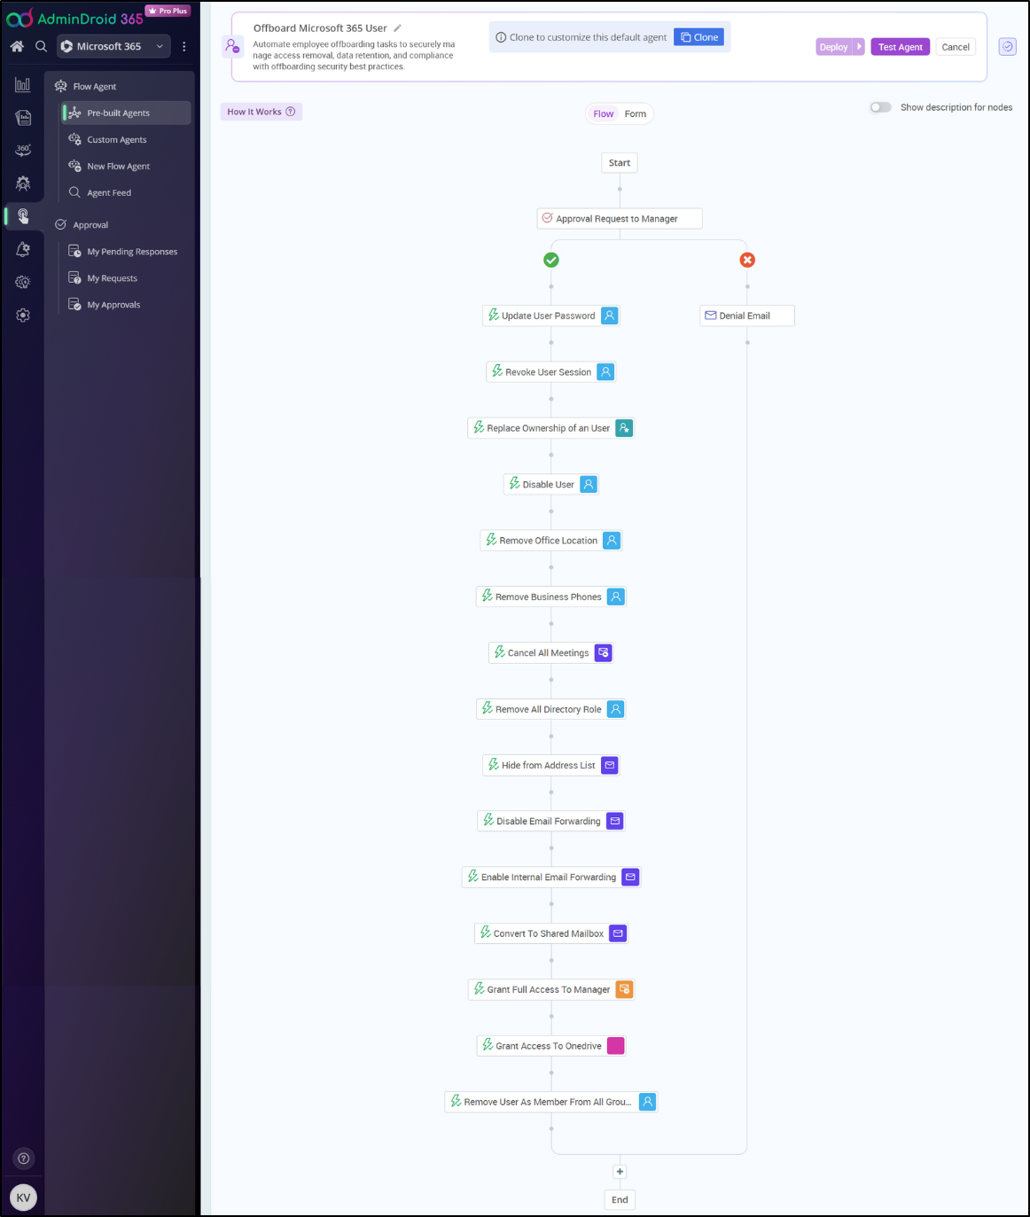Switch to the Form tab
The image size is (1030, 1217).
[x=635, y=113]
